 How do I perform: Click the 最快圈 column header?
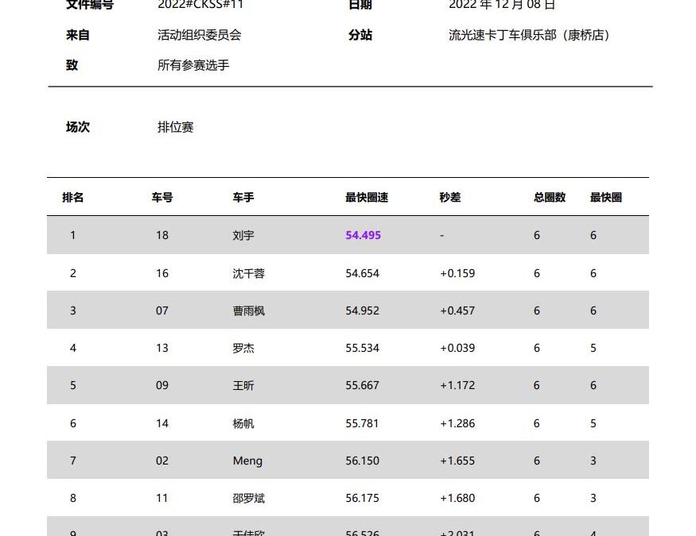(606, 198)
